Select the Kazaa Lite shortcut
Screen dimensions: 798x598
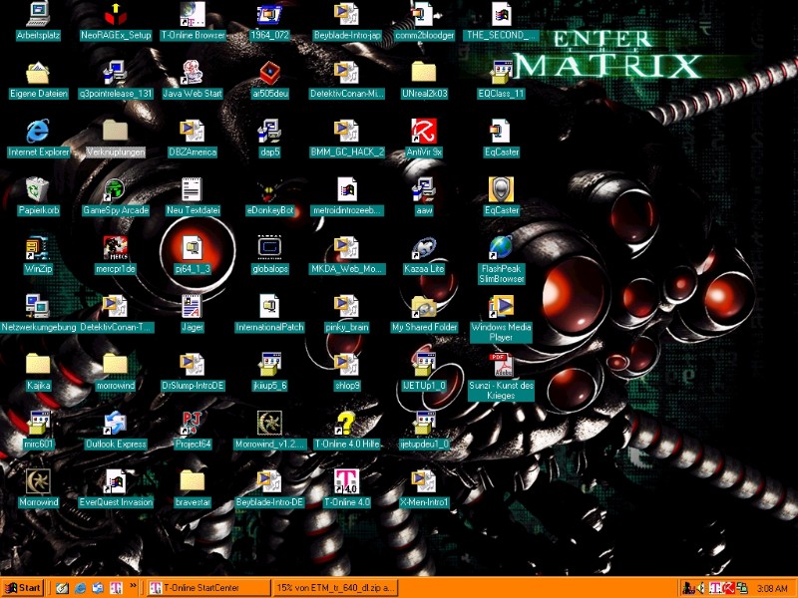[423, 248]
